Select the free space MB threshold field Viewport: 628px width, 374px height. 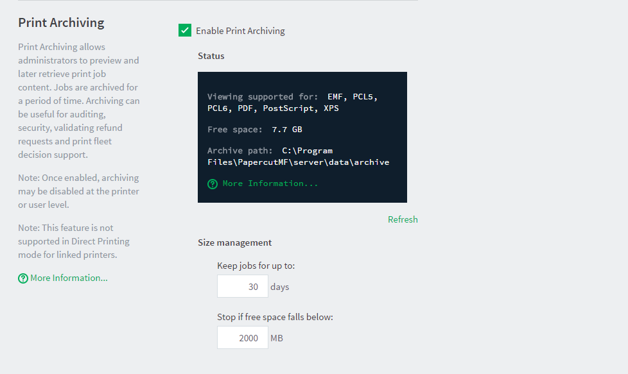243,337
